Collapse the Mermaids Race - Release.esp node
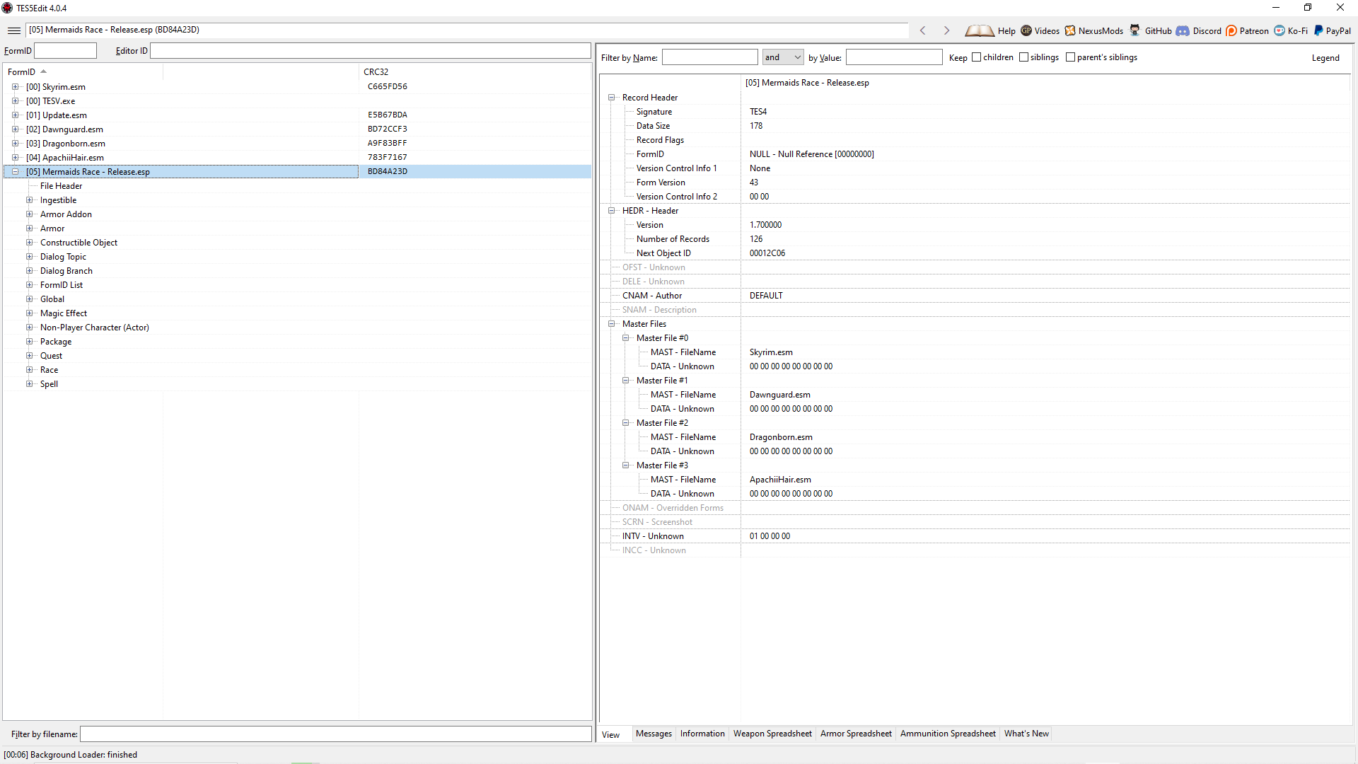Viewport: 1358px width, 764px height. (15, 172)
